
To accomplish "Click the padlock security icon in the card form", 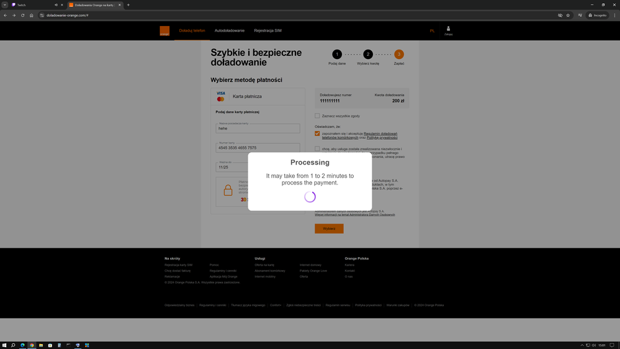I will click(228, 190).
